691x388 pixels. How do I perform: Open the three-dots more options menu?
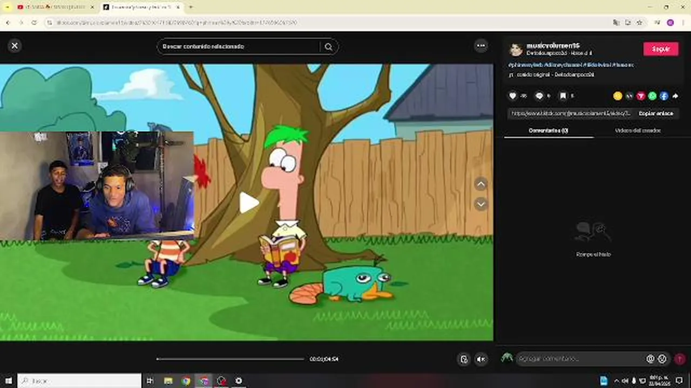point(481,46)
